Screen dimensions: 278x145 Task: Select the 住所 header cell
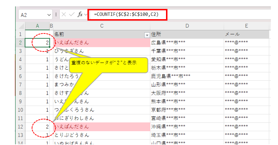187,34
